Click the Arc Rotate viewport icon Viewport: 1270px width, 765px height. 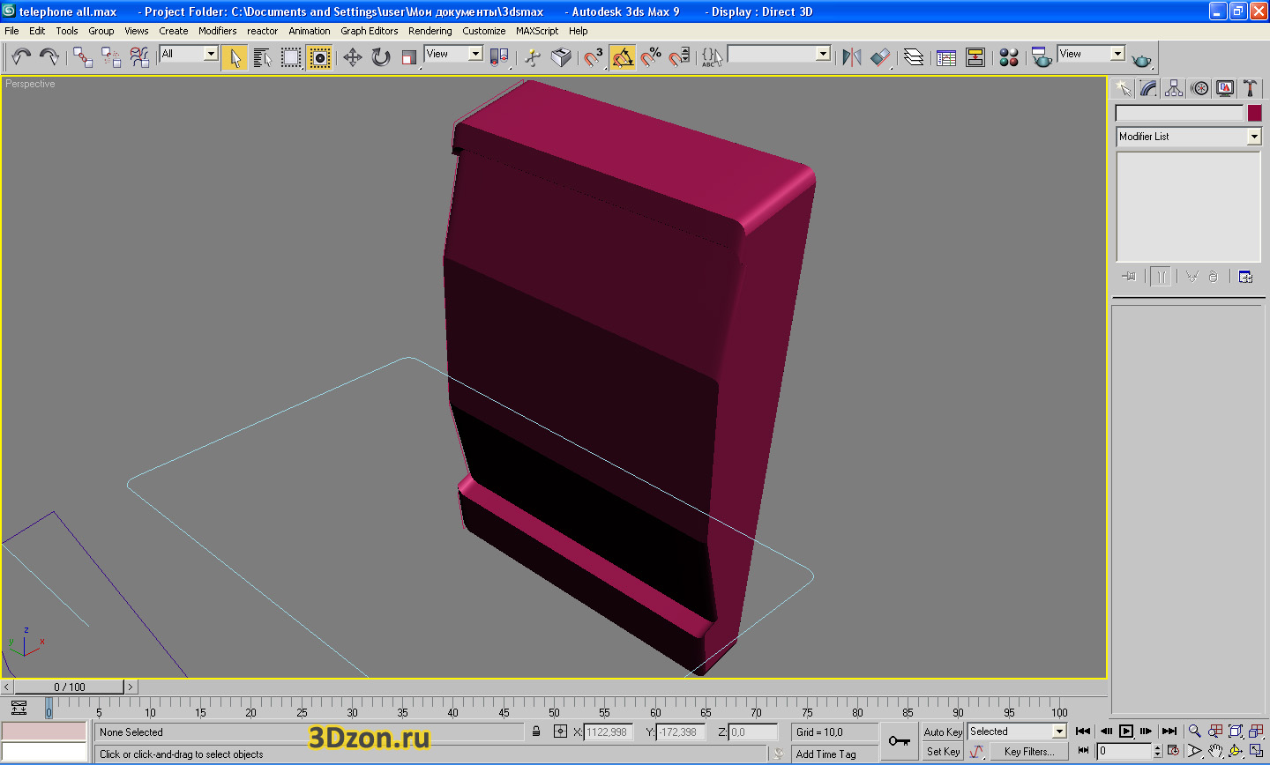1236,751
